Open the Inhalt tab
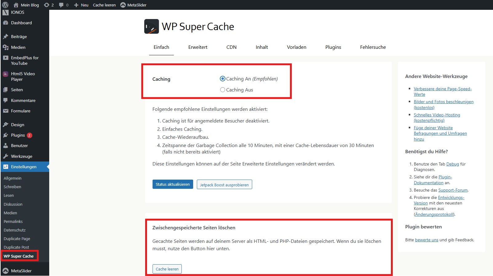Viewport: 493px width, 276px height. point(262,47)
